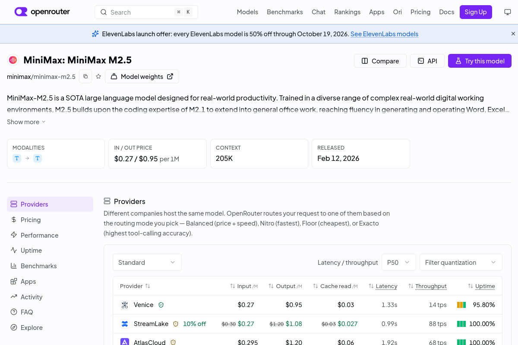Dismiss the ElevenLabs offer banner
The height and width of the screenshot is (345, 518).
513,34
